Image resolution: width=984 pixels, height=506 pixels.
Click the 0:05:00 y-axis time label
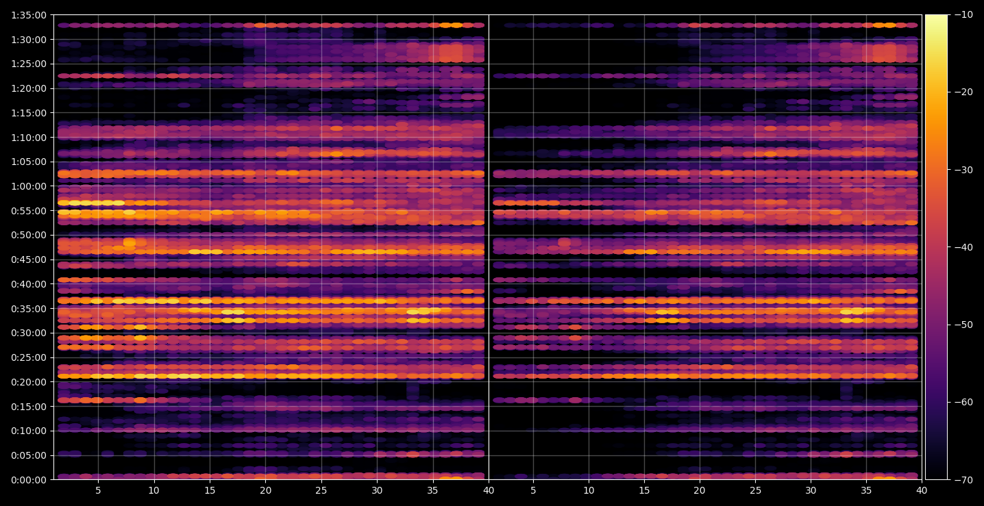point(29,455)
